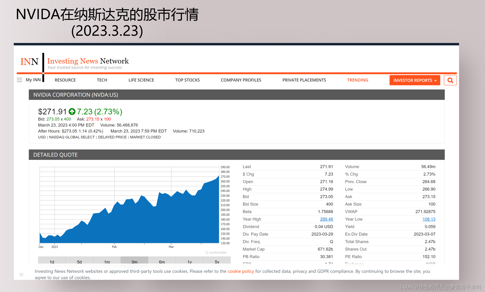Click the NASDAQ GLOBAL SELECT label

pos(72,137)
